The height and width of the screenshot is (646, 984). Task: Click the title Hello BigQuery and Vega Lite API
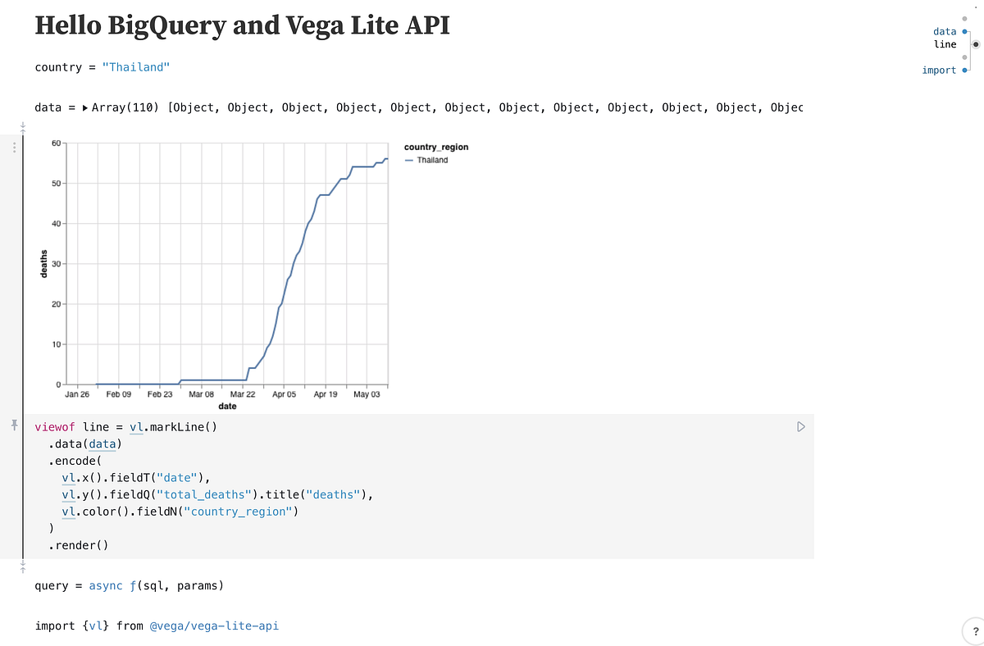tap(242, 25)
